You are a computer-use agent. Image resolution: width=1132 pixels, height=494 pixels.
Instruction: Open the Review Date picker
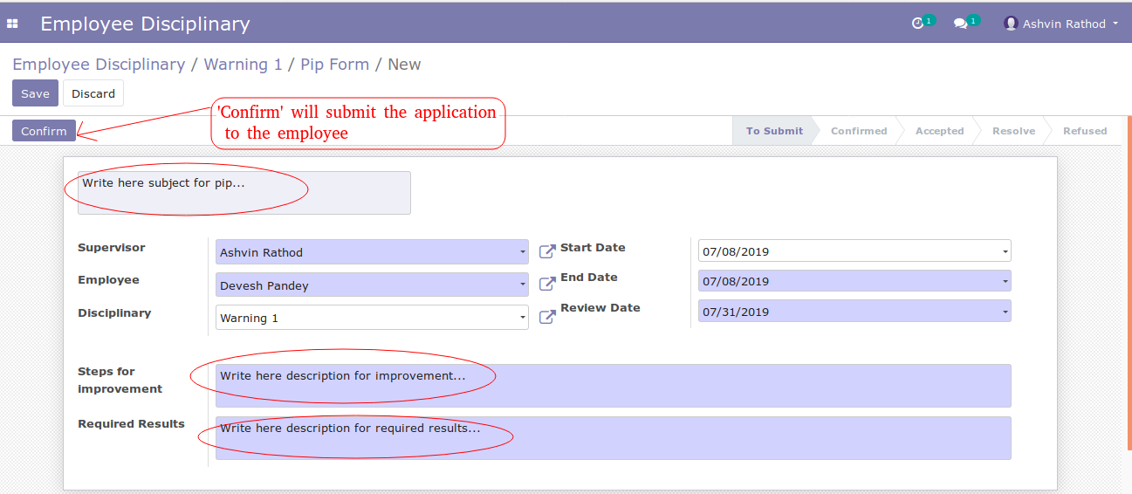pyautogui.click(x=854, y=311)
